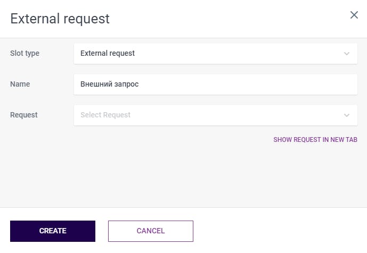Click the Slot type label
This screenshot has height=253, width=367.
[x=25, y=54]
